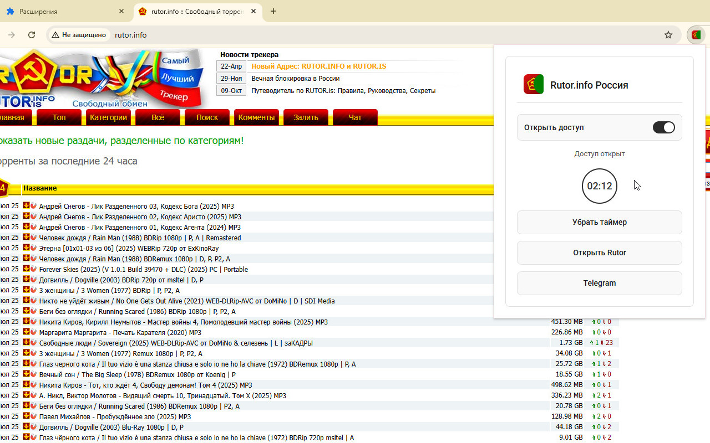Open a new browser tab
The height and width of the screenshot is (443, 710).
pyautogui.click(x=273, y=11)
